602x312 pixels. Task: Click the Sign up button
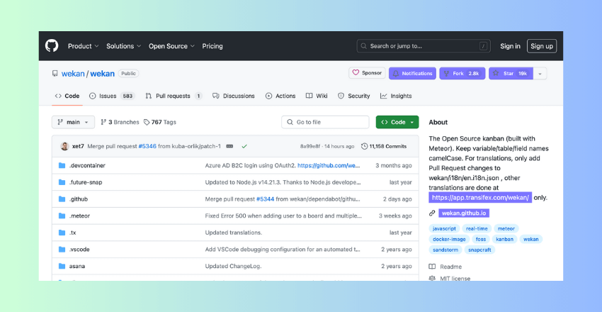coord(542,46)
